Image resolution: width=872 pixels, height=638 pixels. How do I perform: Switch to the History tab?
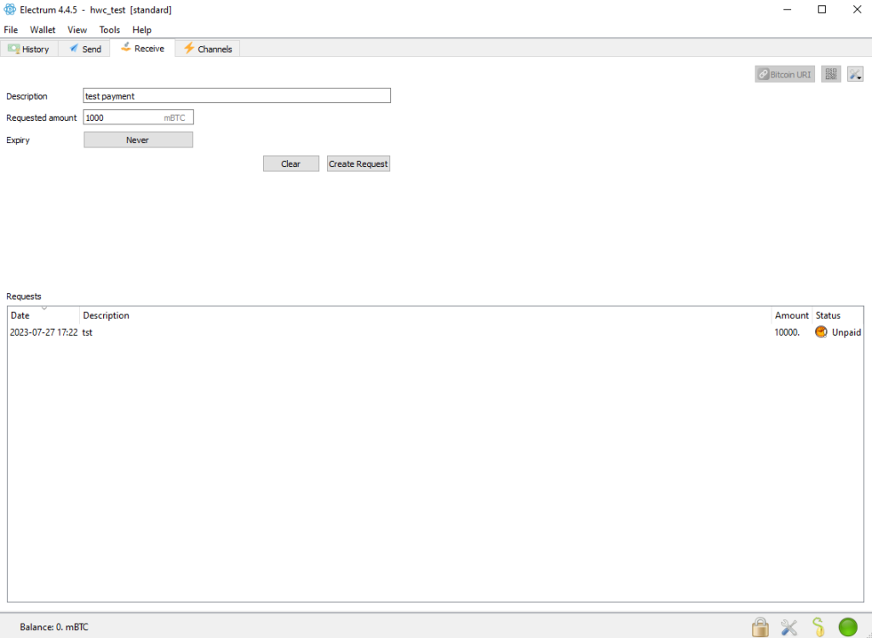click(x=29, y=49)
